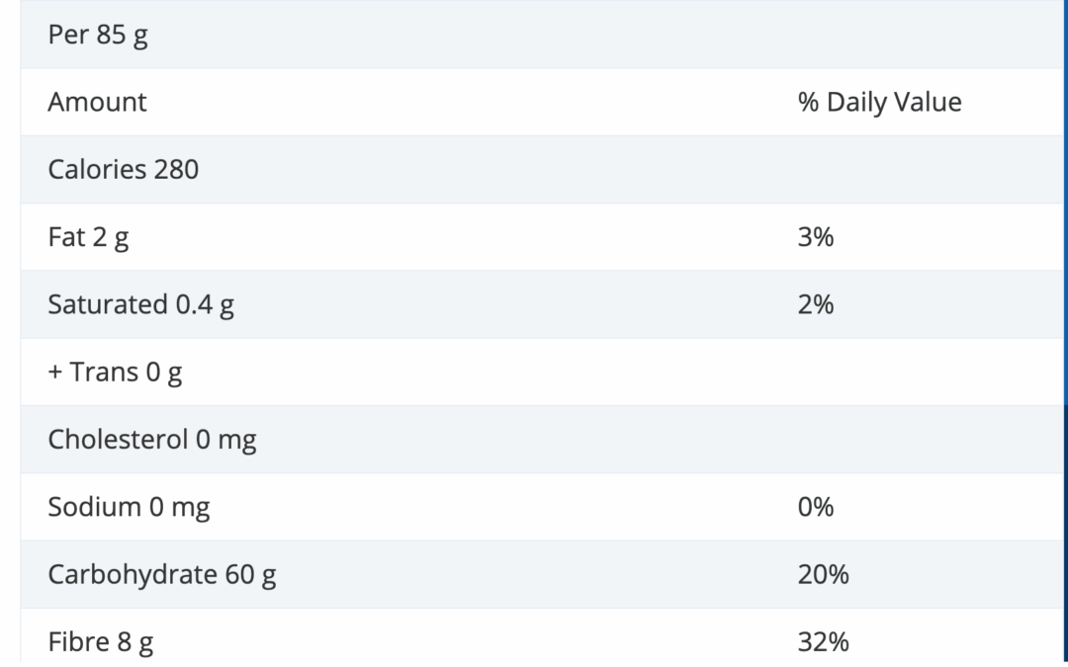Click the 'Fat 2 g' entry

(88, 237)
